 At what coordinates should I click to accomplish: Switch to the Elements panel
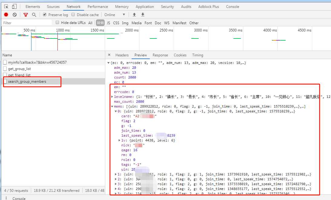tap(33, 7)
